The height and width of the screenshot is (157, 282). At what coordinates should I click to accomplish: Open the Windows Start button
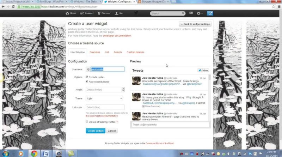coord(6,154)
